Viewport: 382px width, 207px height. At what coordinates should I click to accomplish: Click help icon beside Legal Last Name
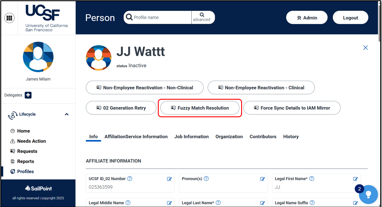click(x=218, y=203)
